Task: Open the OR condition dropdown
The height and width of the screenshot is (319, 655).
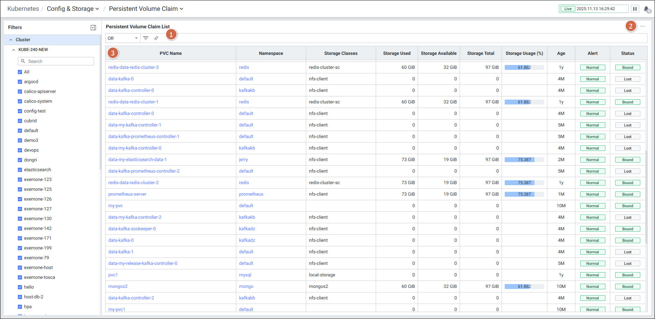Action: [x=122, y=38]
